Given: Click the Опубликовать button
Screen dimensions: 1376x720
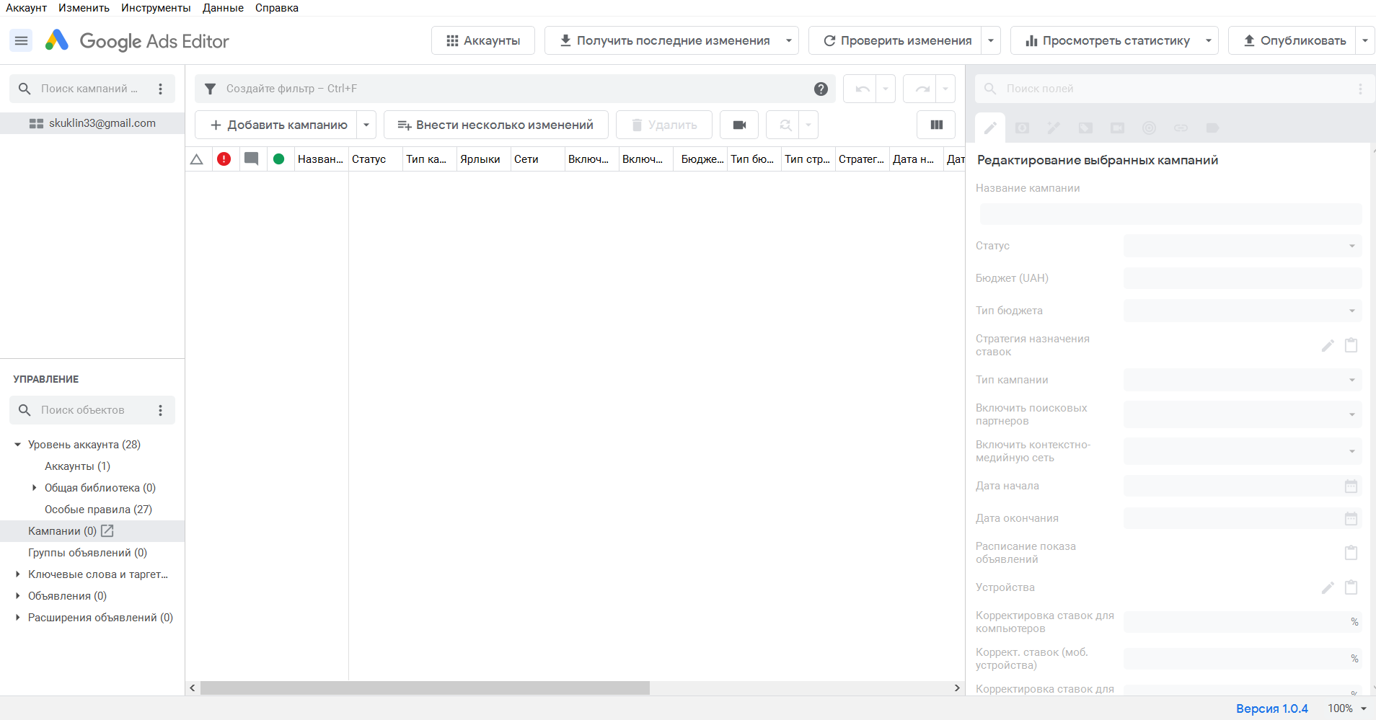Looking at the screenshot, I should (1293, 41).
